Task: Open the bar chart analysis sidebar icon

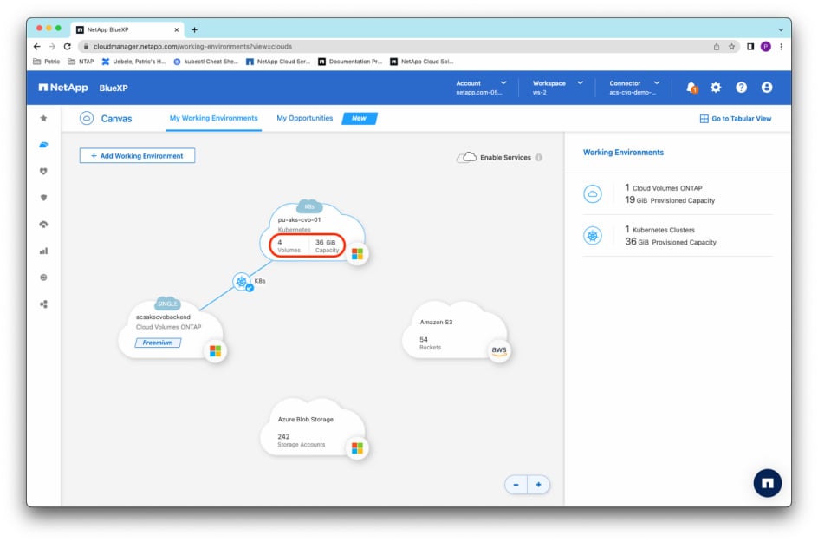Action: (44, 251)
